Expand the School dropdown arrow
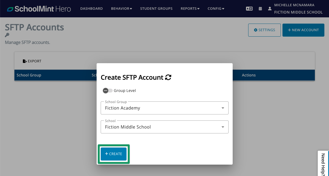The width and height of the screenshot is (329, 176). (x=223, y=127)
